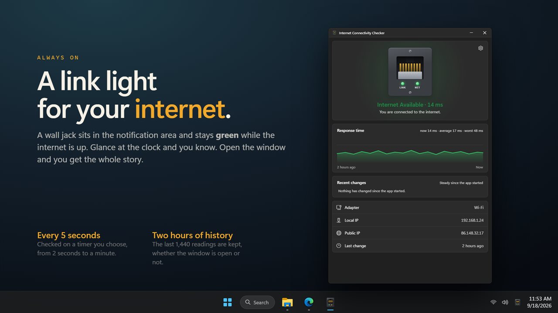Click the Local IP row's icon
This screenshot has height=313, width=558.
[x=339, y=220]
